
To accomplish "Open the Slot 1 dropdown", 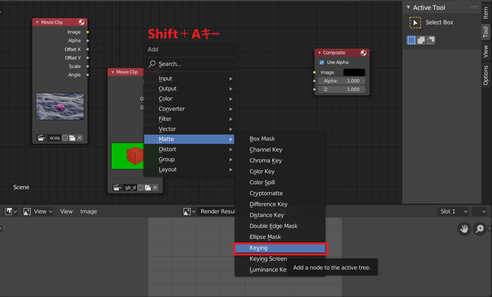I will 453,211.
